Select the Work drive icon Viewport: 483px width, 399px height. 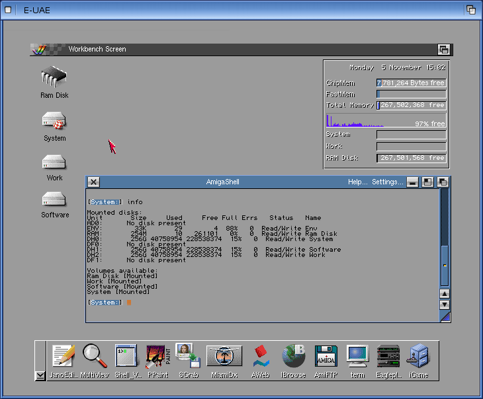pos(54,162)
